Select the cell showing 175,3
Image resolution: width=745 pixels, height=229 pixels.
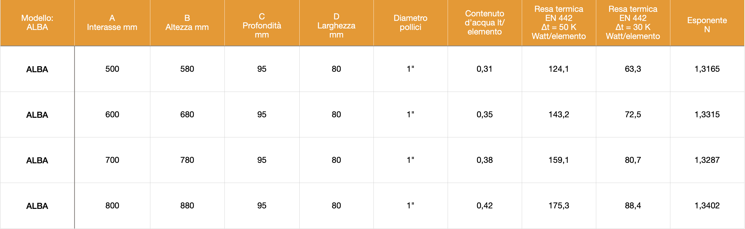pyautogui.click(x=559, y=206)
